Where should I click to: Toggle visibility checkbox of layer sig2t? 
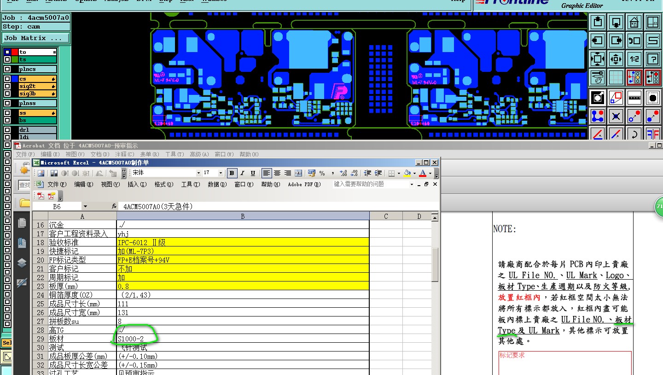click(x=7, y=86)
